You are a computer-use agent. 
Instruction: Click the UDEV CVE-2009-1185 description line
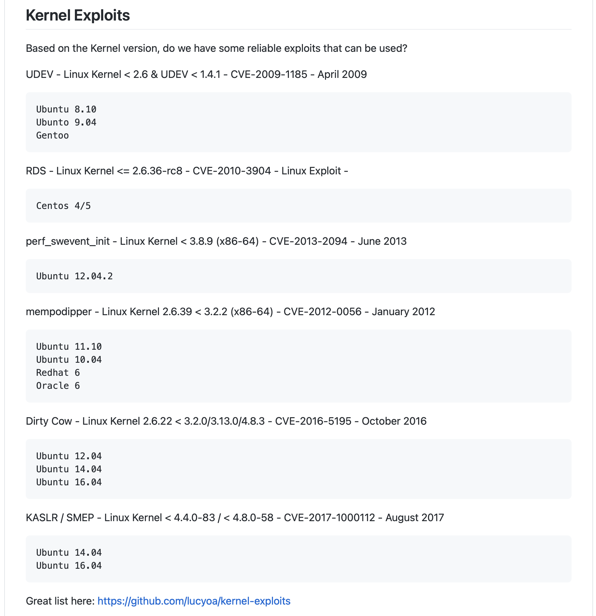click(196, 74)
